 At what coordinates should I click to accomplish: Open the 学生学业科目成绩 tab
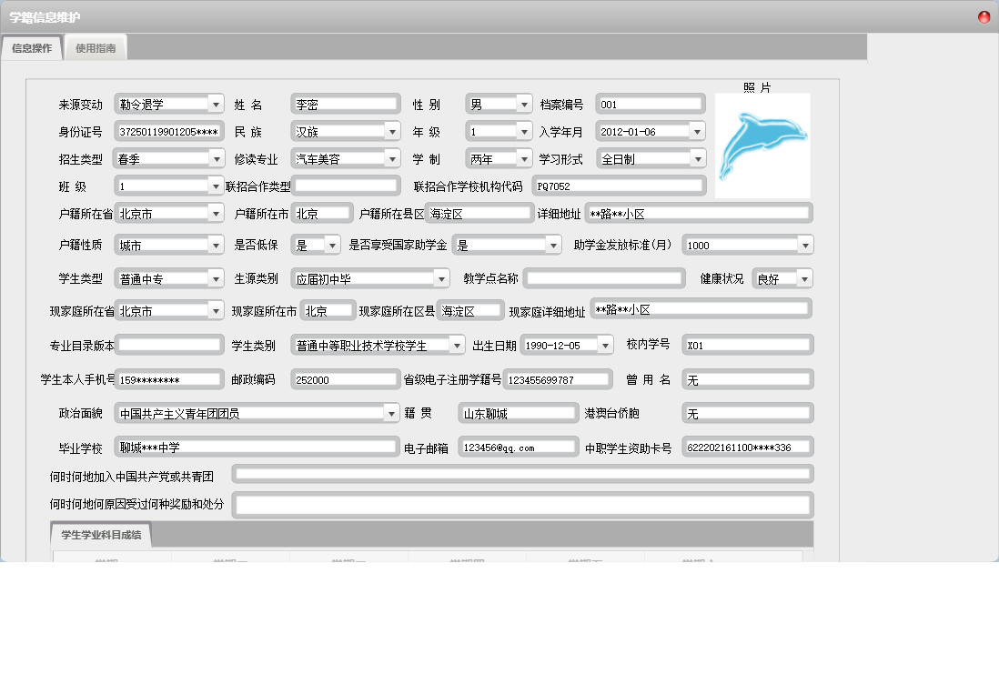coord(100,535)
